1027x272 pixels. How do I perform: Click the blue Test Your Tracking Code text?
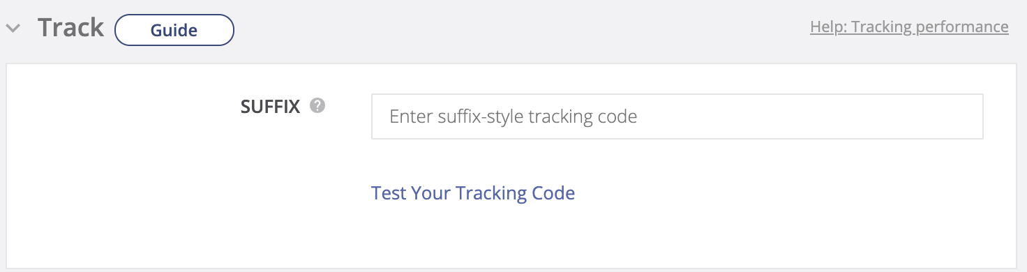pyautogui.click(x=473, y=192)
